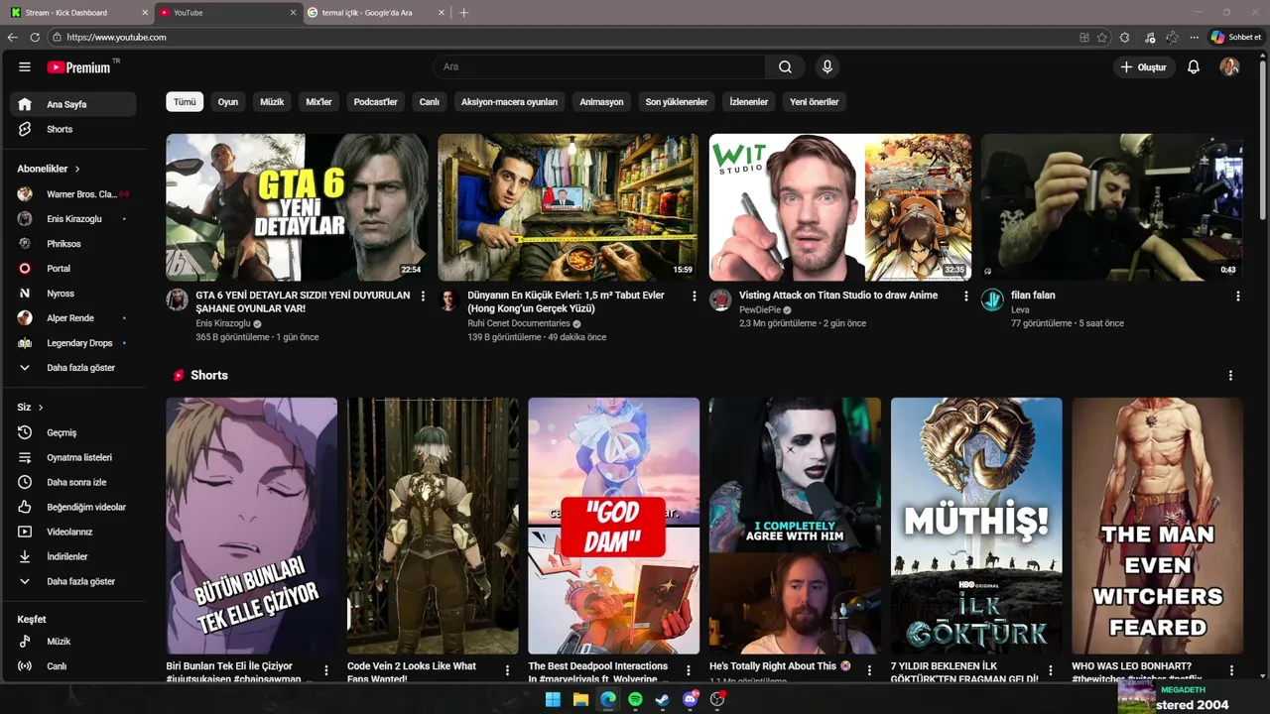Open Spotify from the taskbar

coord(635,699)
